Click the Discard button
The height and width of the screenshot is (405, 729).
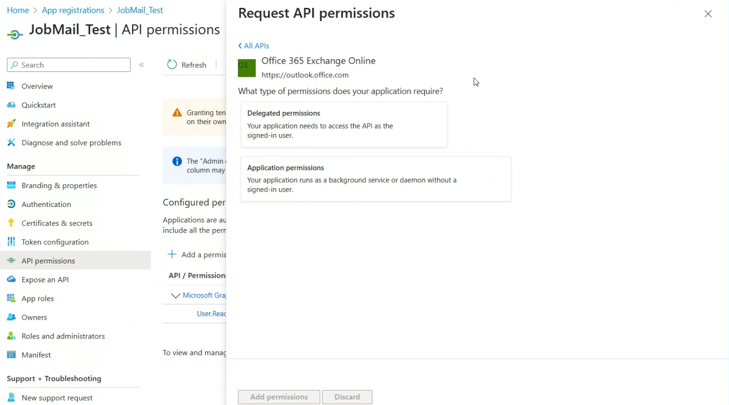[347, 397]
